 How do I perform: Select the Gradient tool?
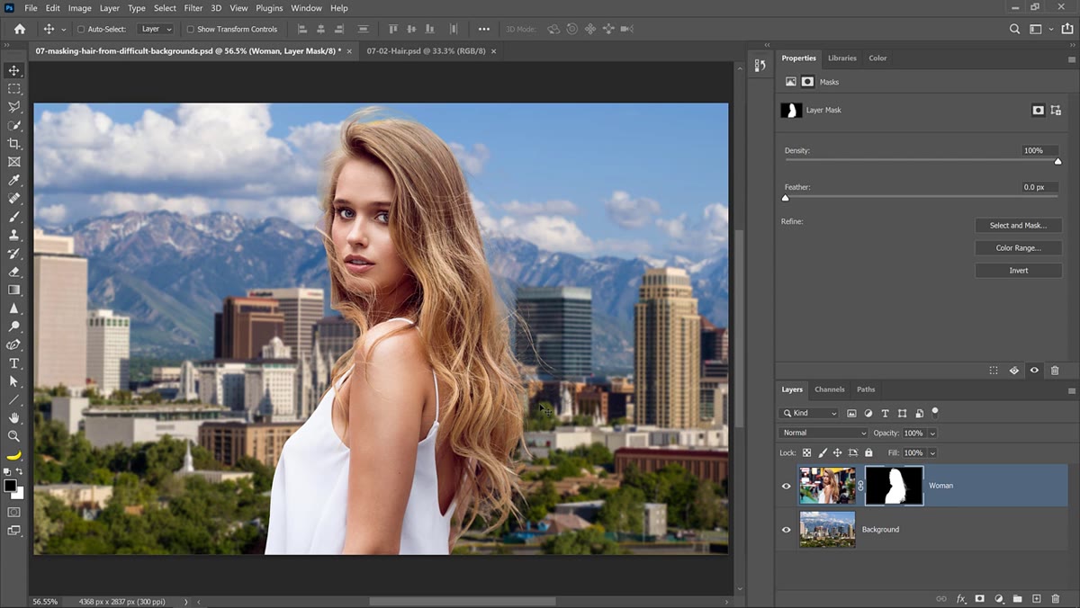13,290
